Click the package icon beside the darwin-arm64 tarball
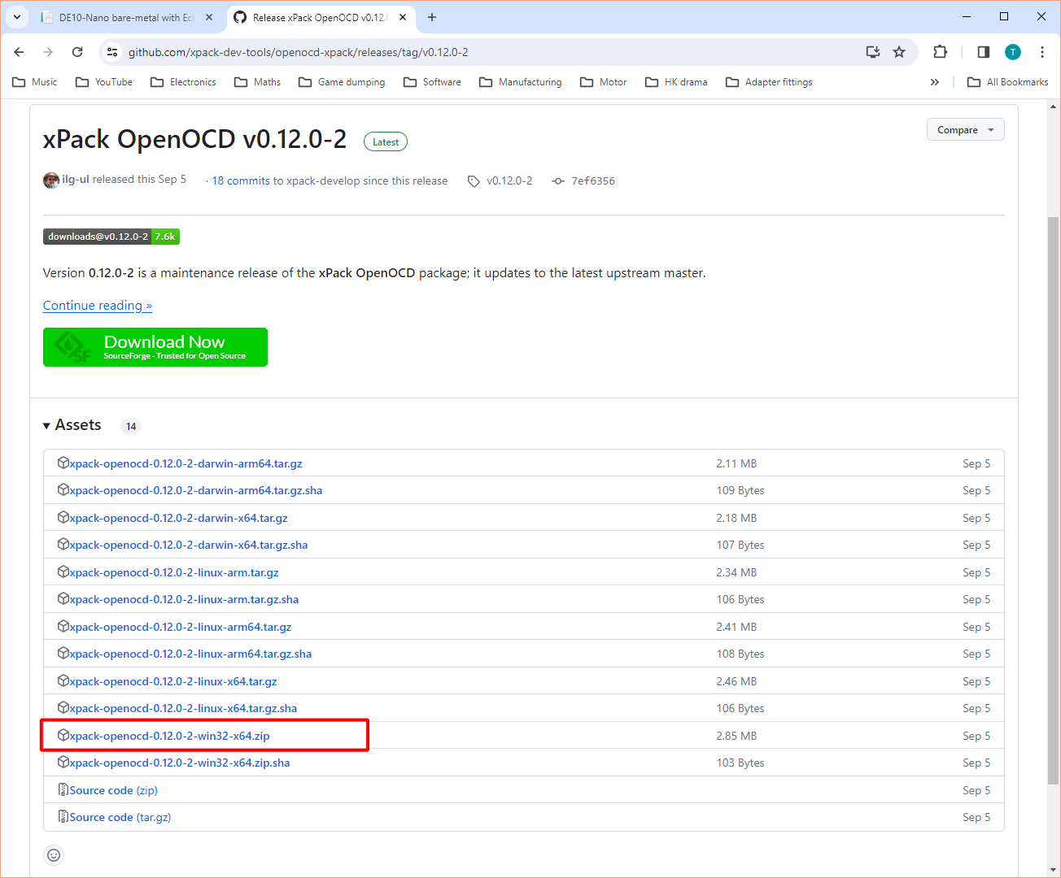The image size is (1061, 878). pyautogui.click(x=63, y=463)
